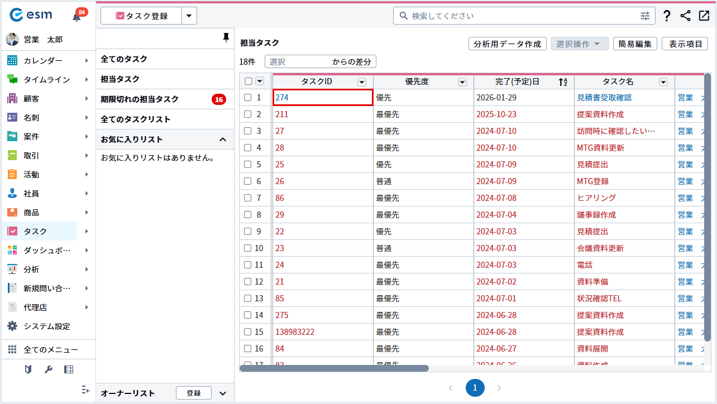Open the カレンダー menu in sidebar
This screenshot has height=404, width=717.
tap(43, 60)
